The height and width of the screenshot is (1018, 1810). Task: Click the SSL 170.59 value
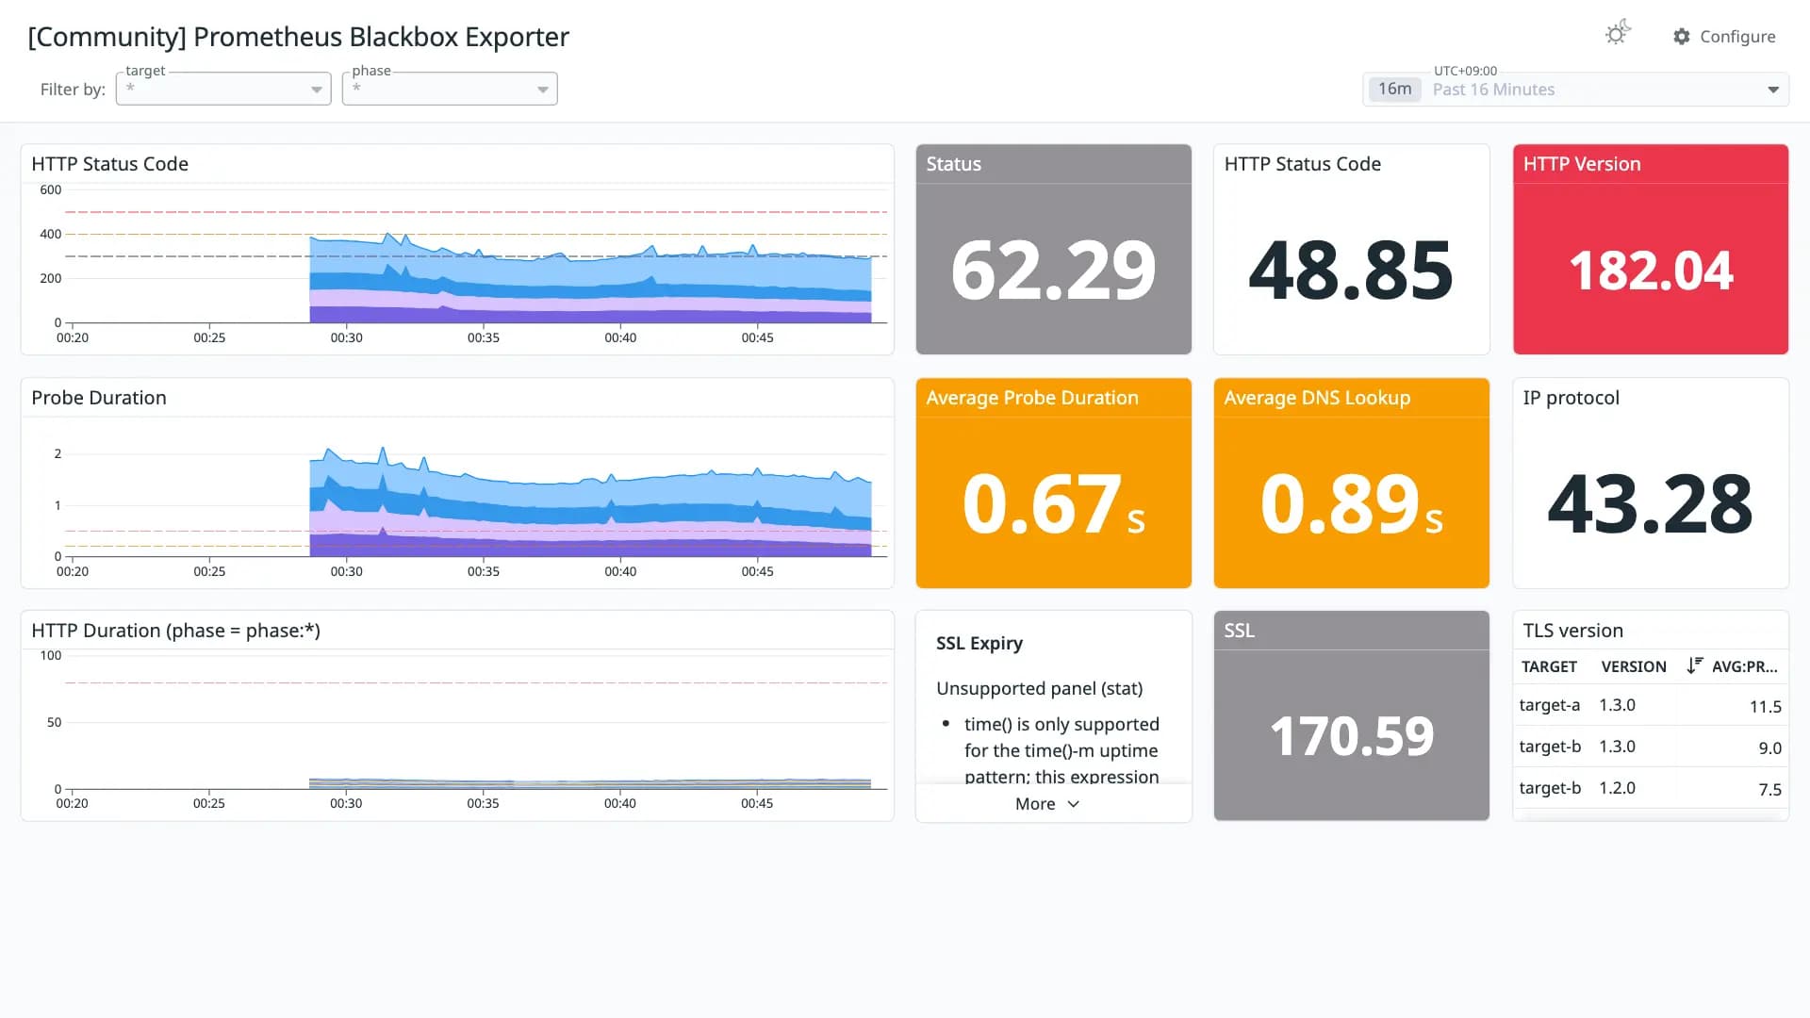coord(1351,736)
